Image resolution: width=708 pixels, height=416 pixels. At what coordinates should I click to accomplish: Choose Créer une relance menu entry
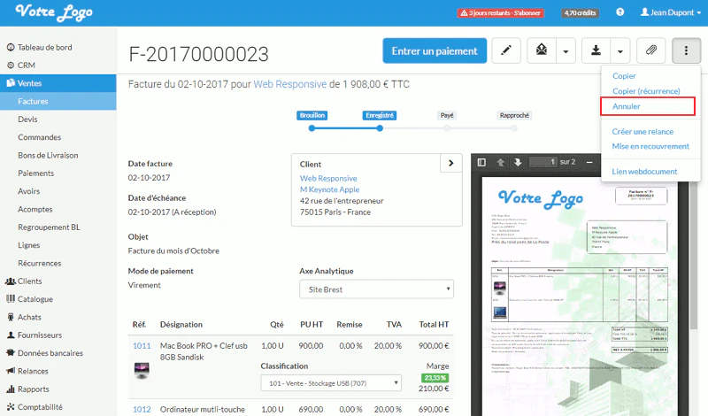643,132
